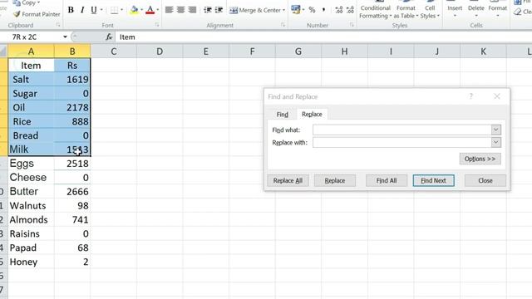Select column C header
The width and height of the screenshot is (532, 299).
pyautogui.click(x=114, y=51)
